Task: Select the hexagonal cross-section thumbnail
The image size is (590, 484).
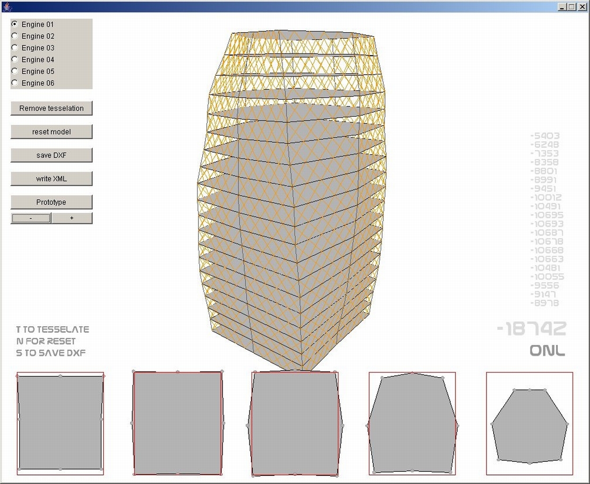Action: [529, 425]
